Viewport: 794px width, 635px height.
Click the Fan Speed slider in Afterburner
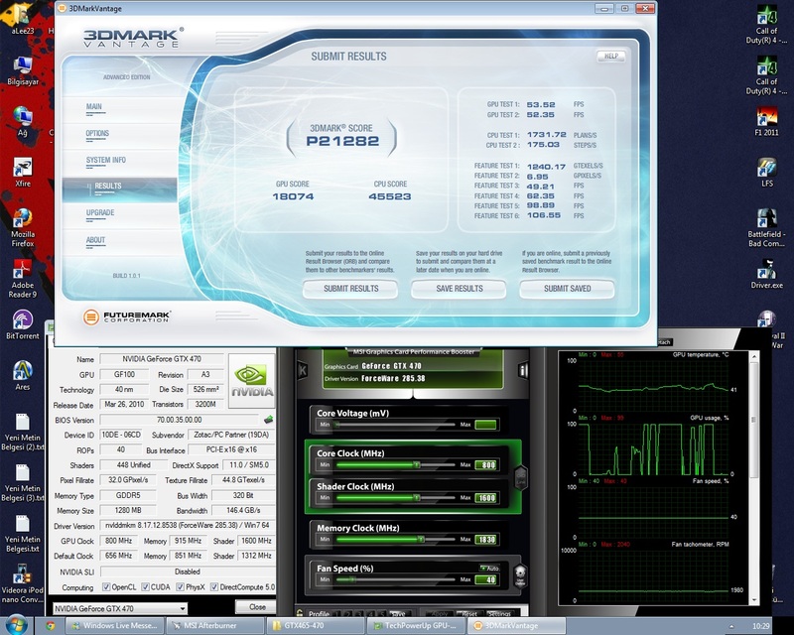point(395,579)
